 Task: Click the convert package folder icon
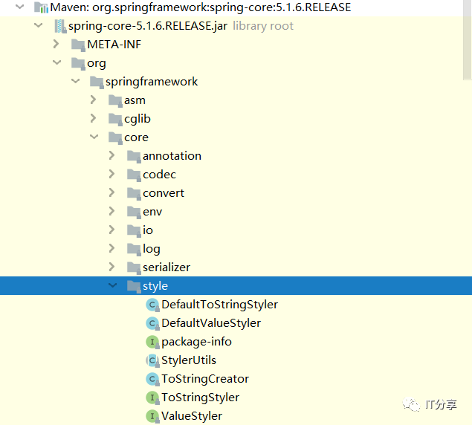pyautogui.click(x=135, y=193)
